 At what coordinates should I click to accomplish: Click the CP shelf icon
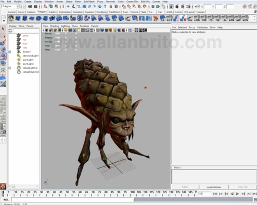click(156, 18)
